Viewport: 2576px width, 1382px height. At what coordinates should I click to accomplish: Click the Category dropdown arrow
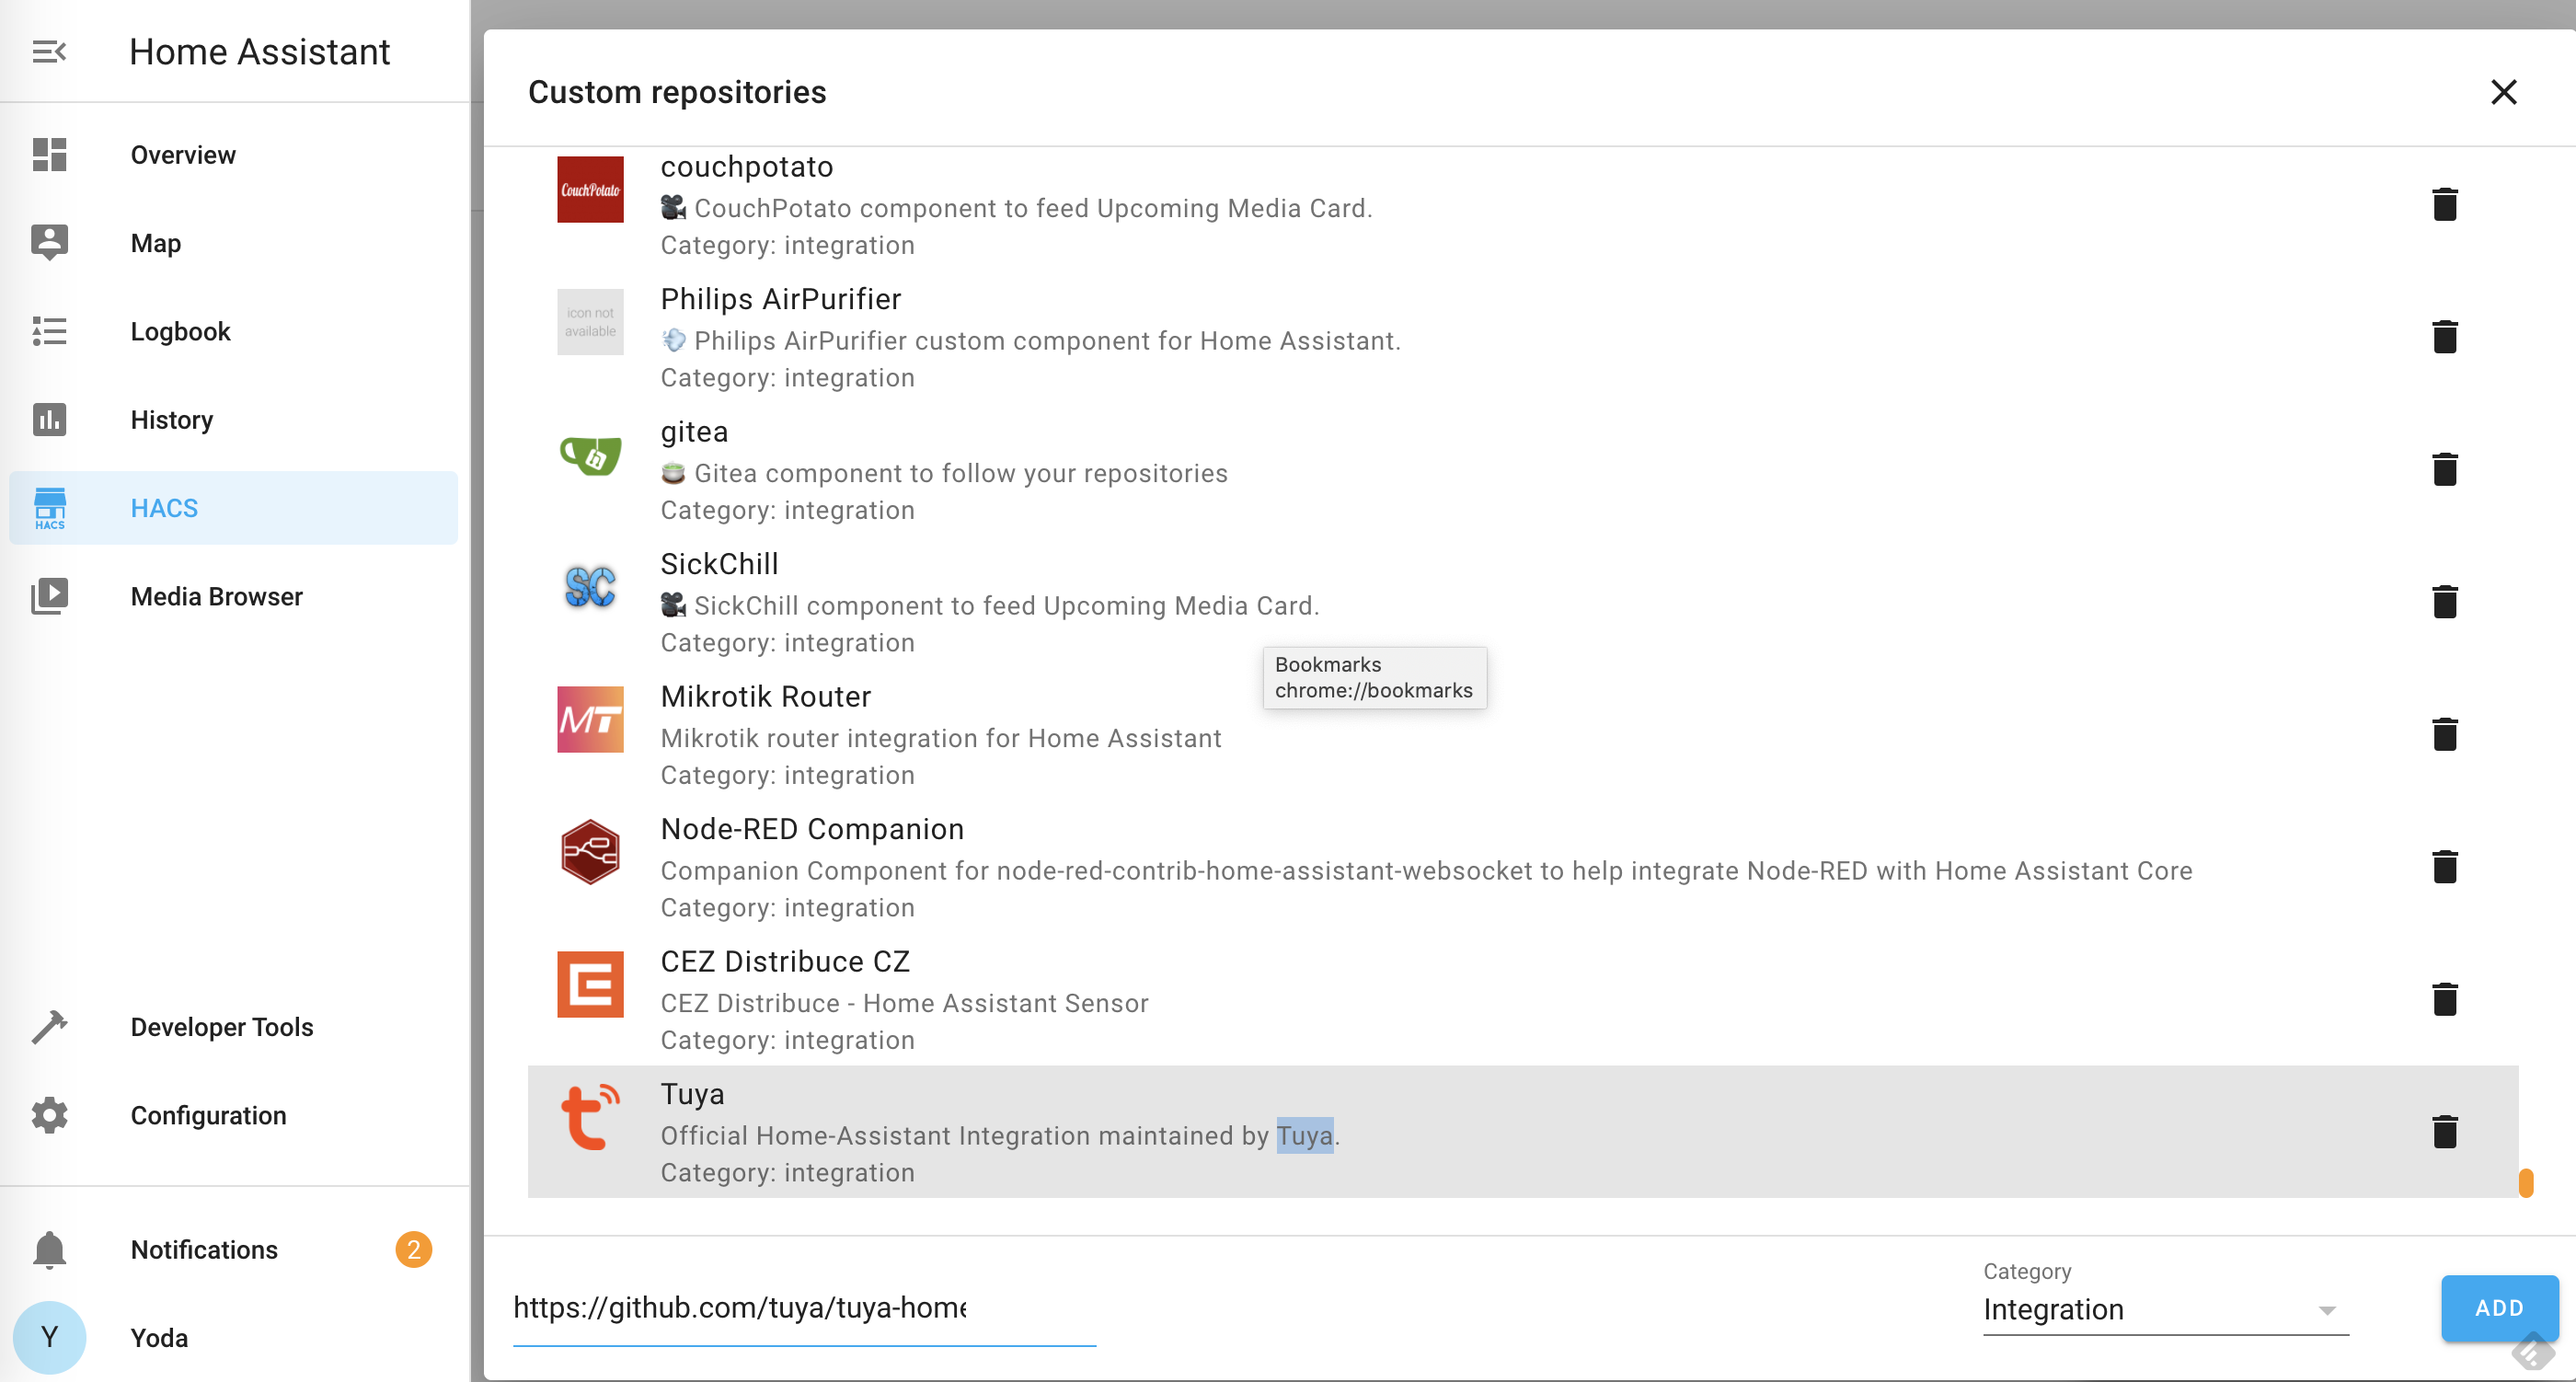[x=2326, y=1310]
